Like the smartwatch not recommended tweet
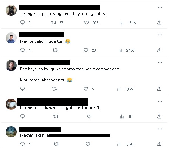This screenshot has height=151, width=170. click(86, 89)
